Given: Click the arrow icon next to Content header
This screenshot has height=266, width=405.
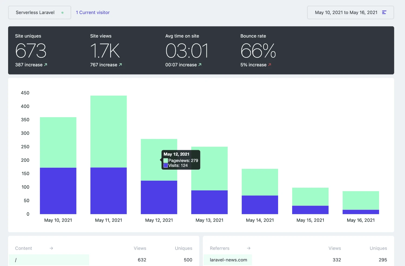Looking at the screenshot, I should coord(51,248).
